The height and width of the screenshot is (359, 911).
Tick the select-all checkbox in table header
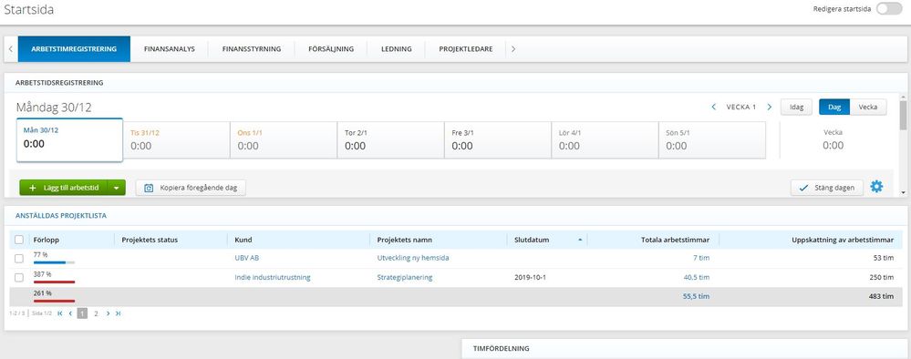tap(19, 240)
